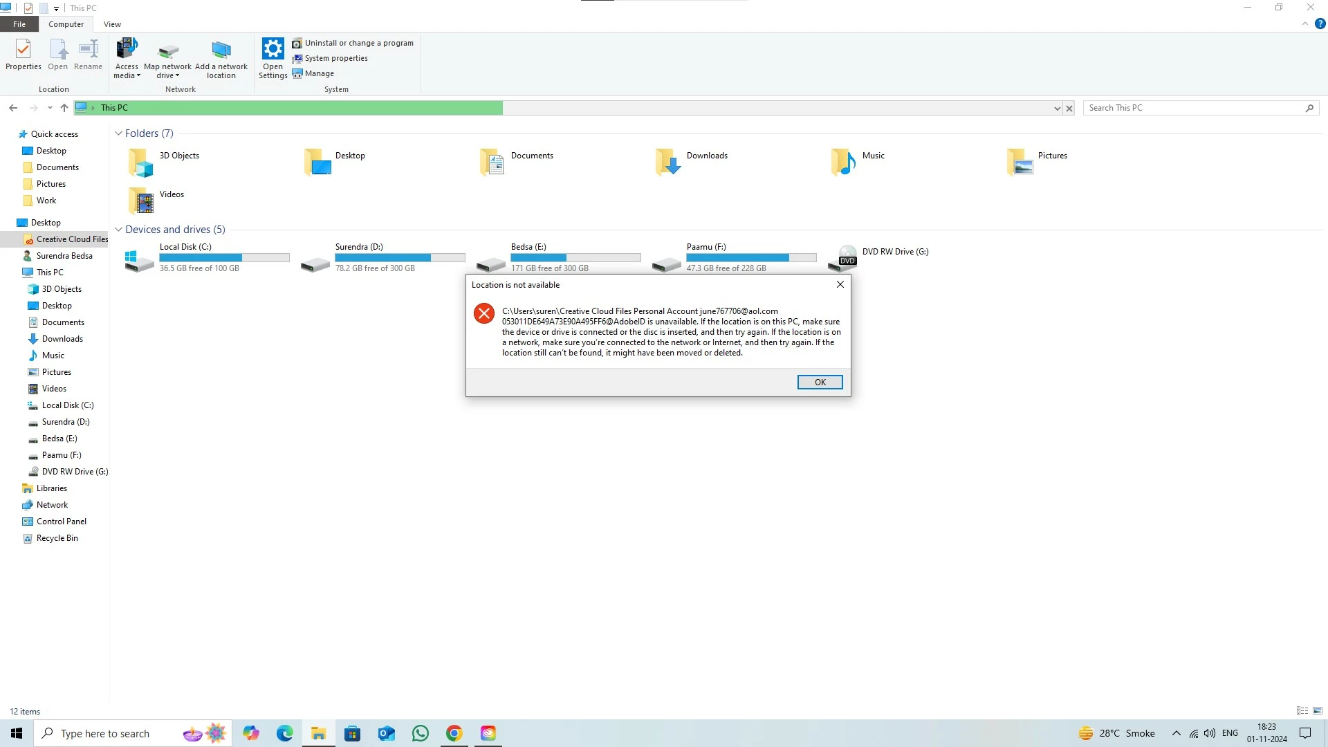Screen dimensions: 1328x747
Task: Collapse Devices and drives (5) section
Action: point(118,230)
